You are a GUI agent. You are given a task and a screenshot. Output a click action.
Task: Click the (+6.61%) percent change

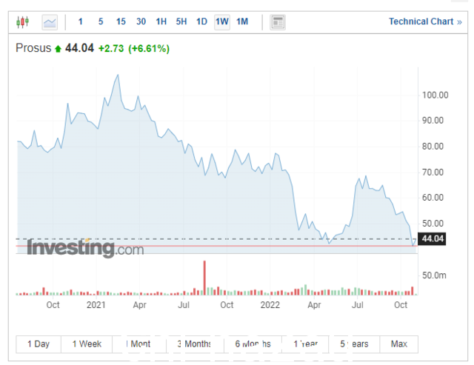click(x=149, y=49)
